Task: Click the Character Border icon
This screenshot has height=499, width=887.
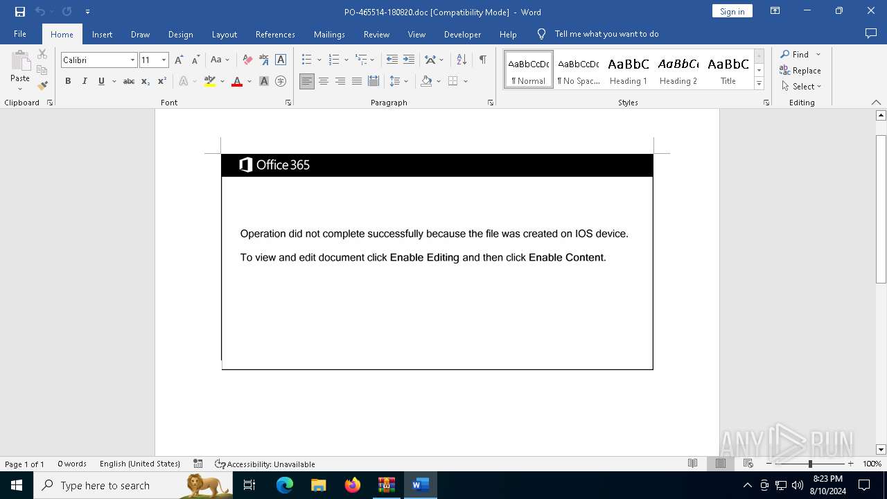Action: tap(281, 60)
